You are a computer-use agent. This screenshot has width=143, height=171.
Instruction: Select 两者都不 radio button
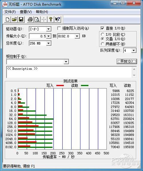102,44
